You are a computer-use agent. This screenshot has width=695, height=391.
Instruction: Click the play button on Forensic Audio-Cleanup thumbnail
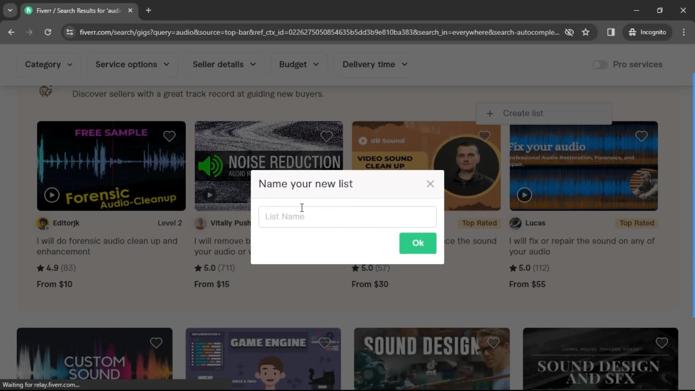click(51, 194)
